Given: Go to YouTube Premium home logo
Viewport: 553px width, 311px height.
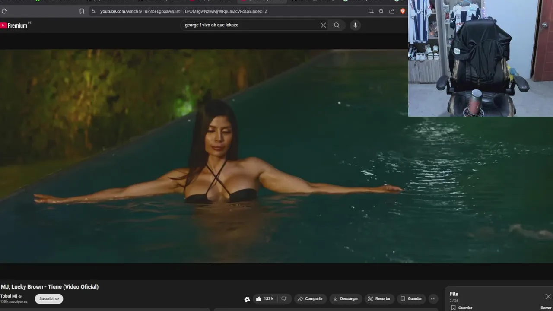Looking at the screenshot, I should click(14, 25).
